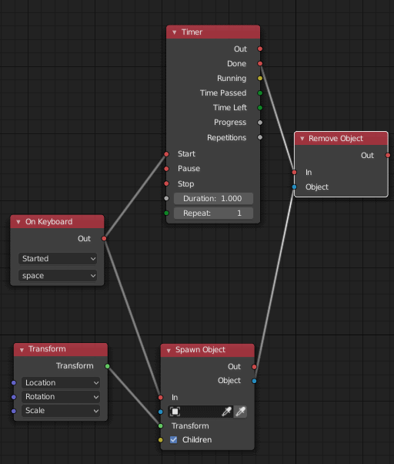This screenshot has height=464, width=394.
Task: Click the Duration input socket
Action: point(166,199)
